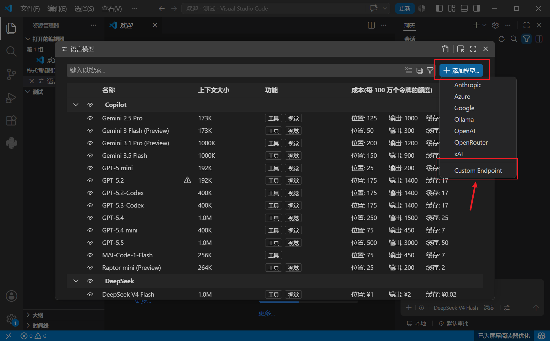Toggle the primary side bar layout icon
Viewport: 550px width, 341px height.
coord(439,9)
